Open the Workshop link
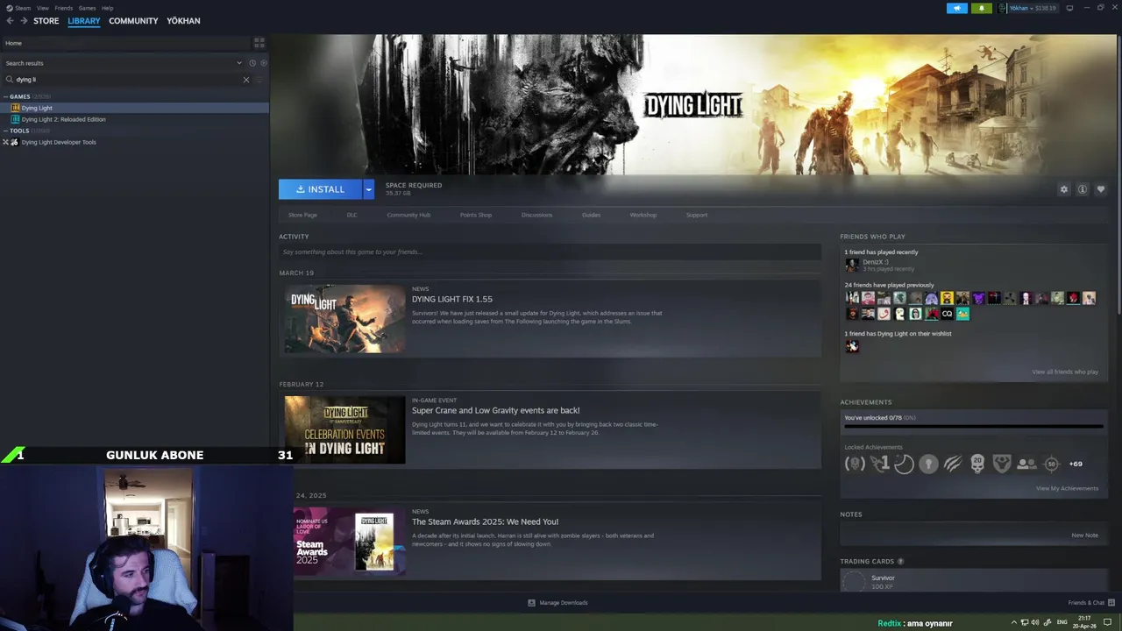This screenshot has height=631, width=1122. click(x=643, y=215)
